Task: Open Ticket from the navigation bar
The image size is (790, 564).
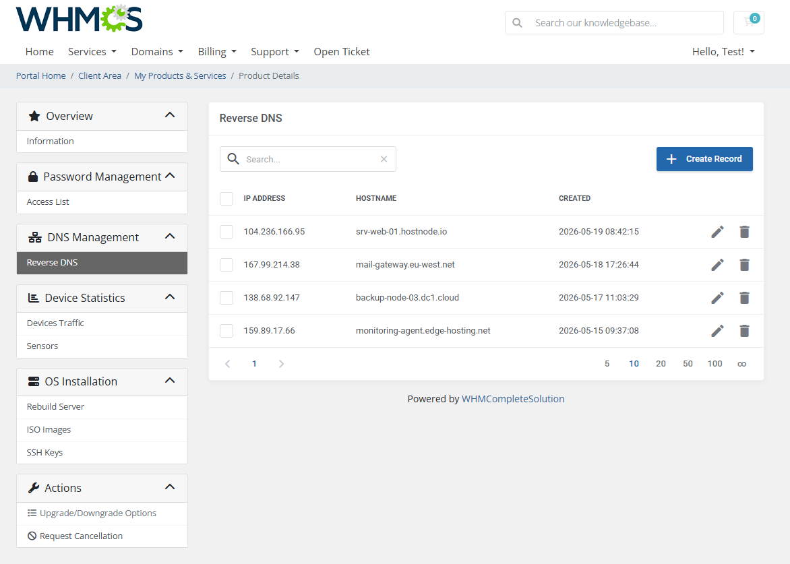Action: pos(342,51)
